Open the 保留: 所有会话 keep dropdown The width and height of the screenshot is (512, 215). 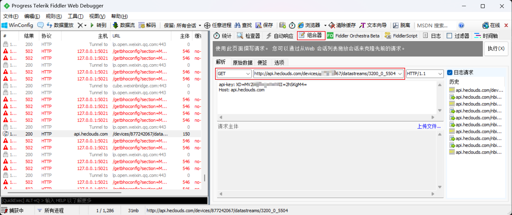183,25
